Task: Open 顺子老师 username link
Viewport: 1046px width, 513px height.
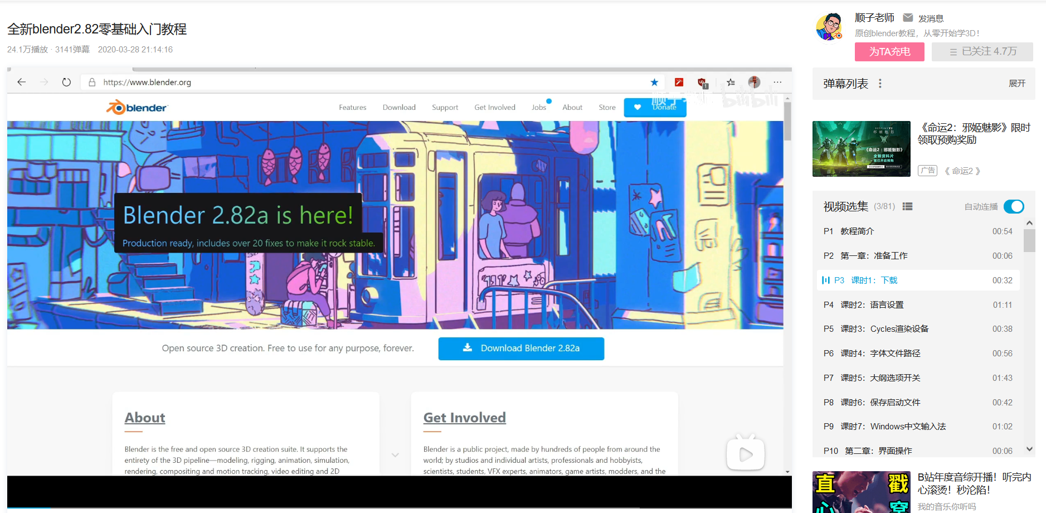Action: [874, 18]
